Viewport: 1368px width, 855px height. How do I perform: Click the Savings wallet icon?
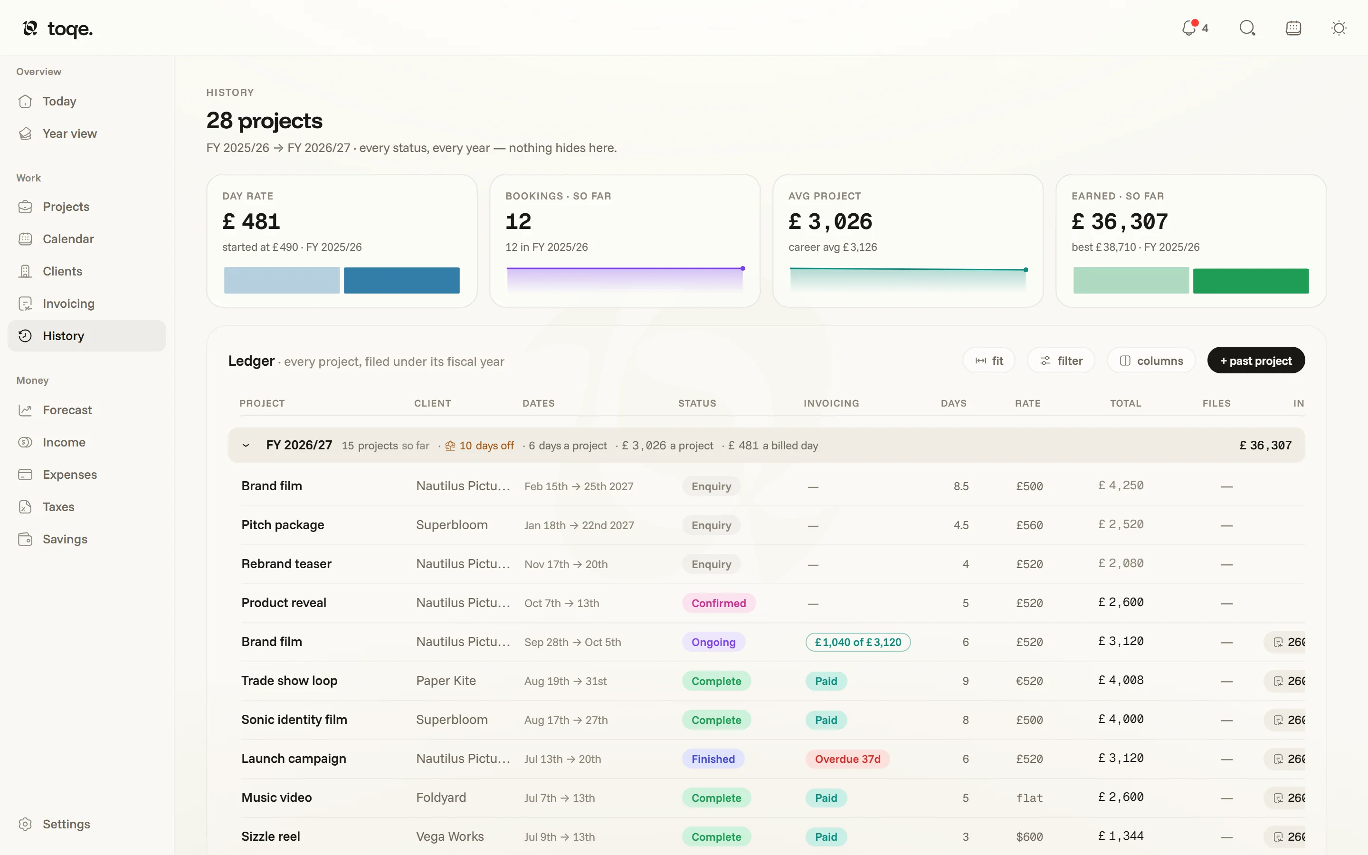pos(26,539)
